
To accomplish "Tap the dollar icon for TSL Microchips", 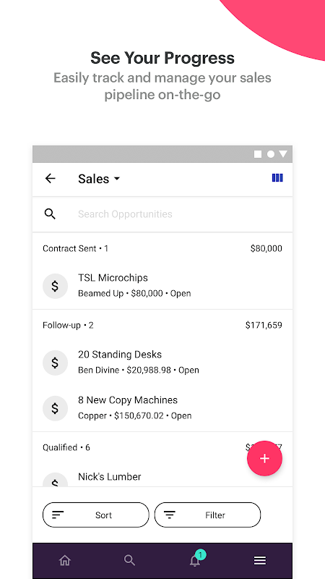I will [x=55, y=286].
